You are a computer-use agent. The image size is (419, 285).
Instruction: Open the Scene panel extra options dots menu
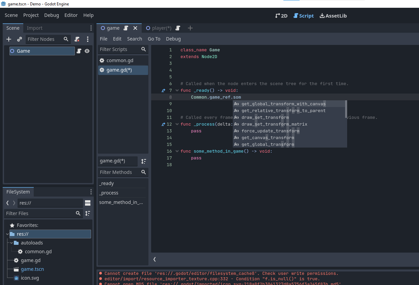coord(91,28)
